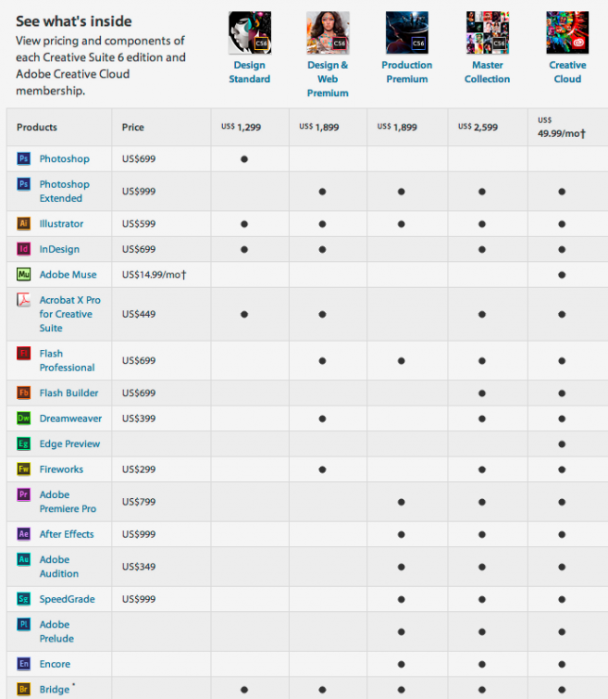Follow the Design Standard heading link

click(250, 72)
